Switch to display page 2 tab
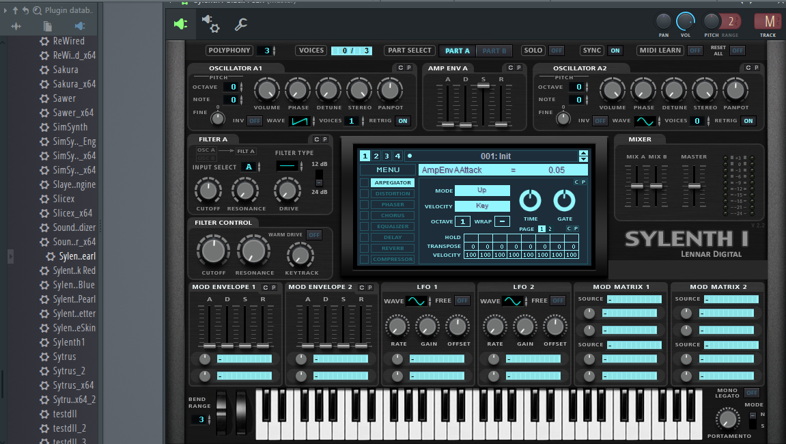The height and width of the screenshot is (444, 786). 376,156
